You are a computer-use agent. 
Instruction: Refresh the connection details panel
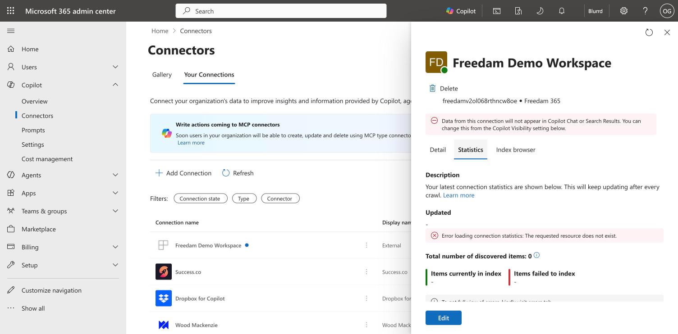[649, 32]
